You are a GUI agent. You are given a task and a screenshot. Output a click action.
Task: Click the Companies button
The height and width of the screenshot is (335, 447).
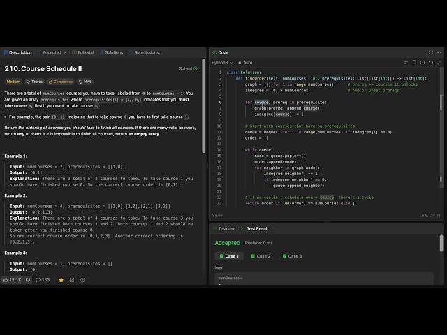61,82
